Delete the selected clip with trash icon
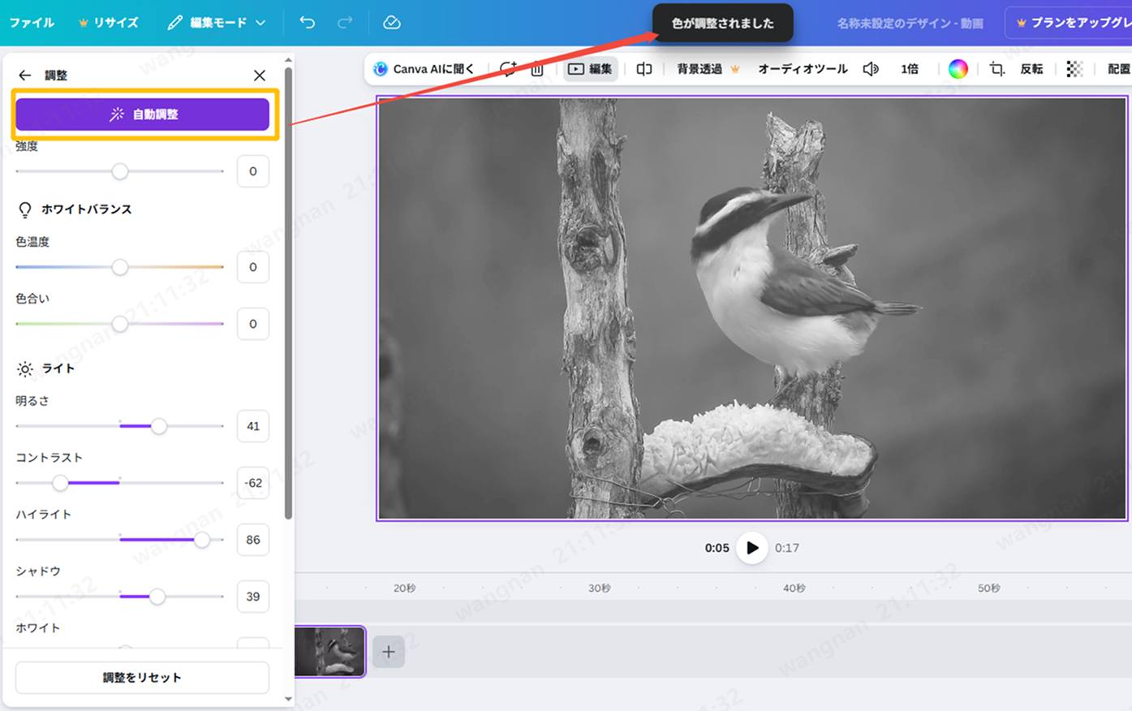Image resolution: width=1132 pixels, height=711 pixels. (536, 69)
